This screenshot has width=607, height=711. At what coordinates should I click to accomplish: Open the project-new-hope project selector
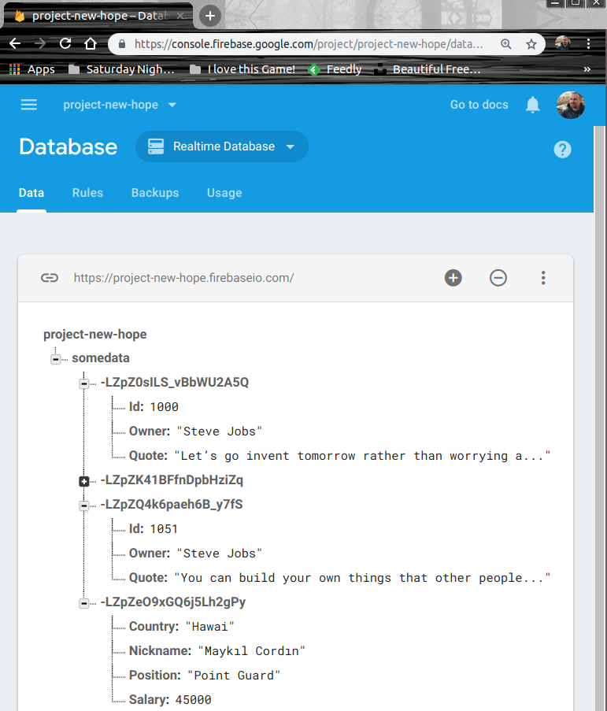pos(120,105)
